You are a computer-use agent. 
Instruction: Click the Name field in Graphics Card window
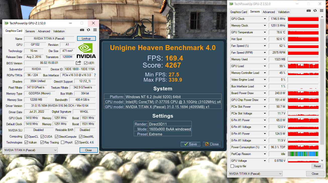point(49,39)
